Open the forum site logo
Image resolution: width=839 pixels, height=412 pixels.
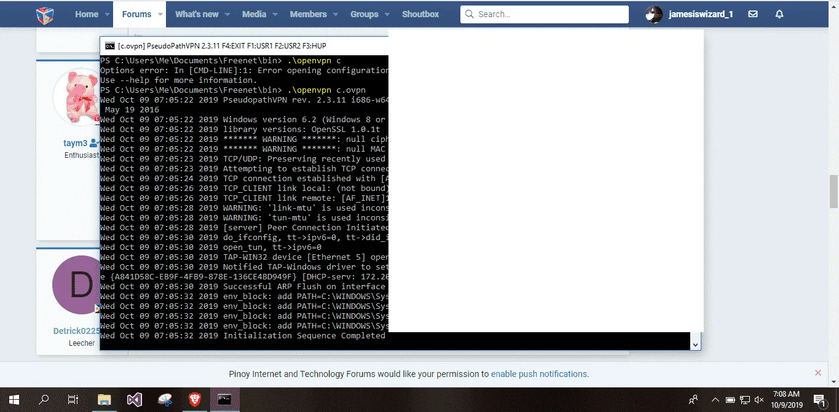(45, 14)
